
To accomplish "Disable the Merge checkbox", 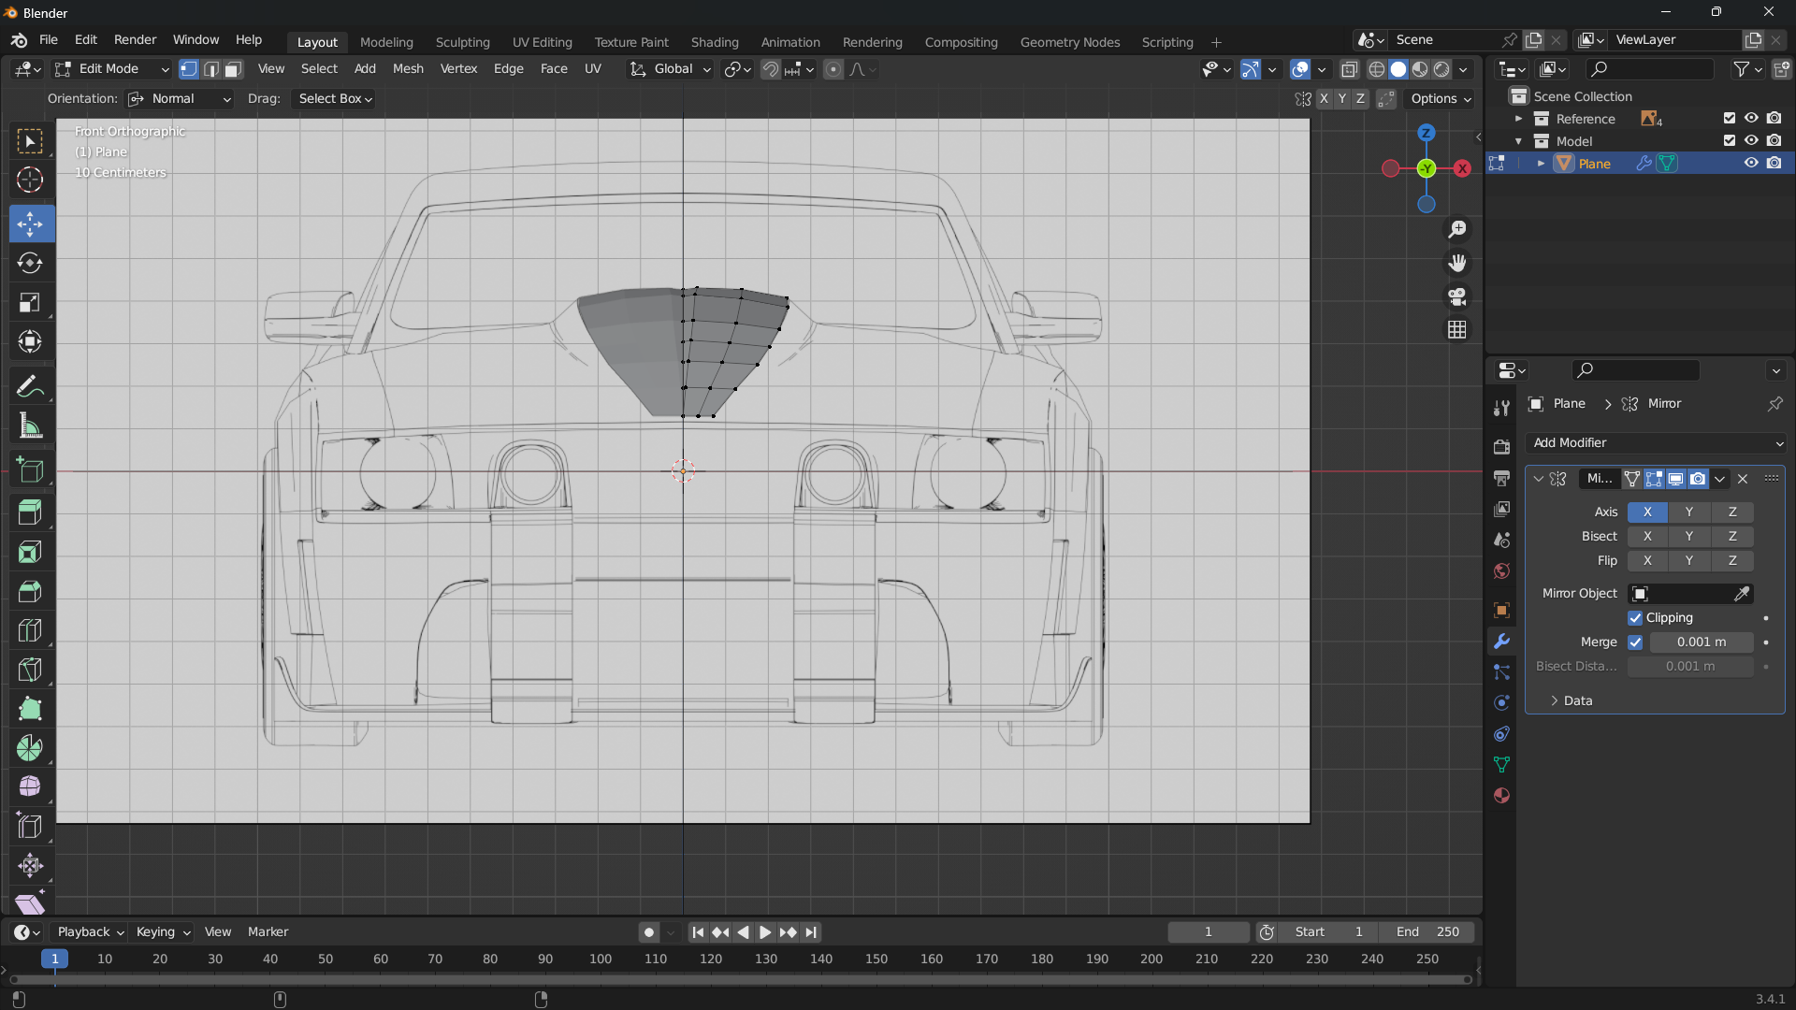I will (1635, 642).
